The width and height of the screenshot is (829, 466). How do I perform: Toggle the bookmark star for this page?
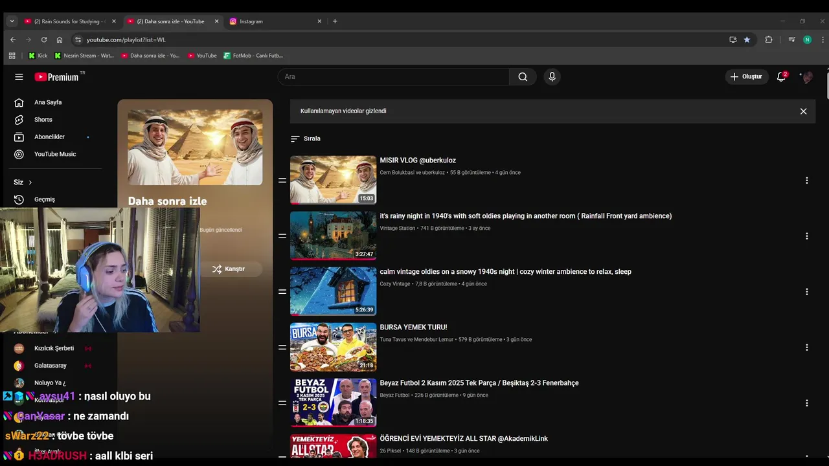point(747,39)
